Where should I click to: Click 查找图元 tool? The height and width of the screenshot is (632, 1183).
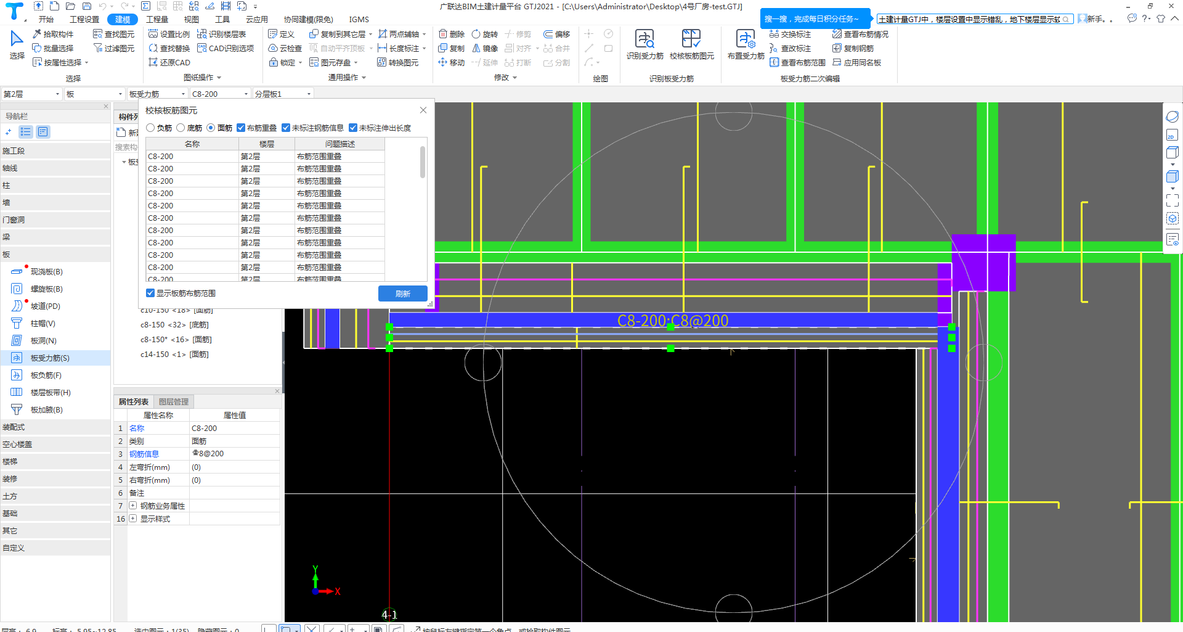pyautogui.click(x=114, y=34)
